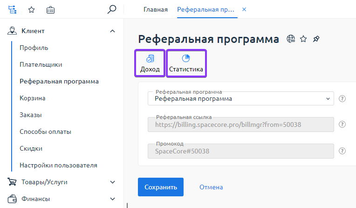Expand the Финансы sidebar section
This screenshot has width=356, height=208.
pos(112,199)
